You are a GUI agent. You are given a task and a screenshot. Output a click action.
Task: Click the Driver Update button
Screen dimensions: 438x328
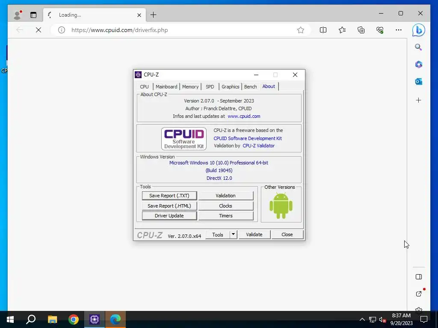(x=169, y=216)
